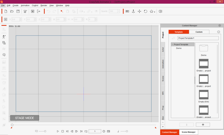This screenshot has height=135, width=224.
Task: Open the Demo folder thumbnail
Action: click(203, 48)
